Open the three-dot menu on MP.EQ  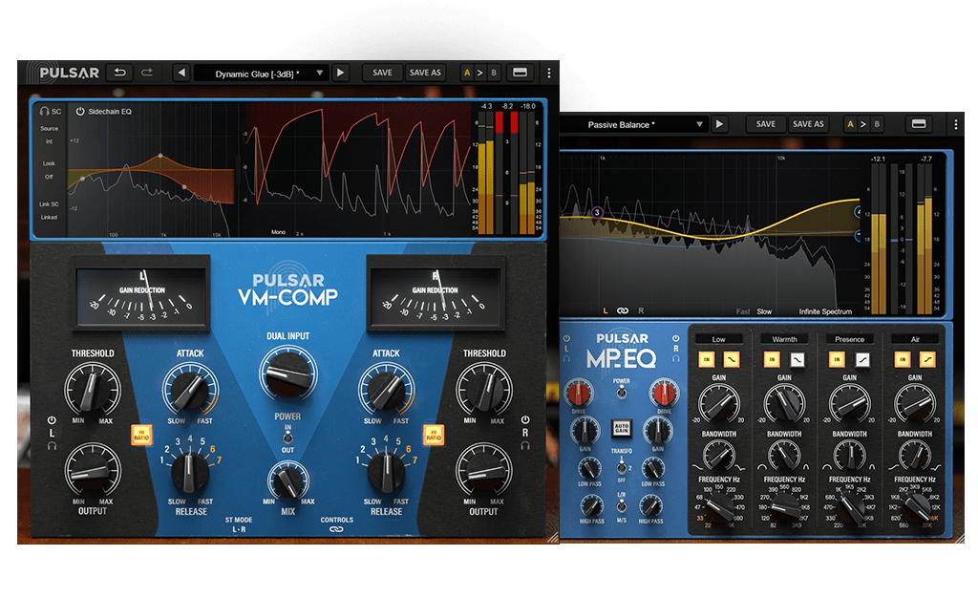point(954,124)
